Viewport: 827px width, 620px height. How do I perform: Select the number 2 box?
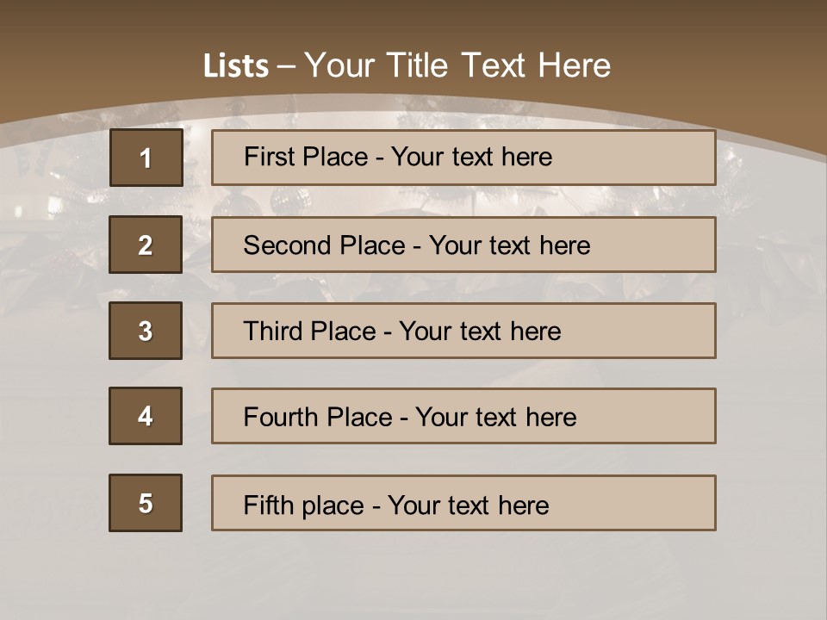(x=146, y=245)
